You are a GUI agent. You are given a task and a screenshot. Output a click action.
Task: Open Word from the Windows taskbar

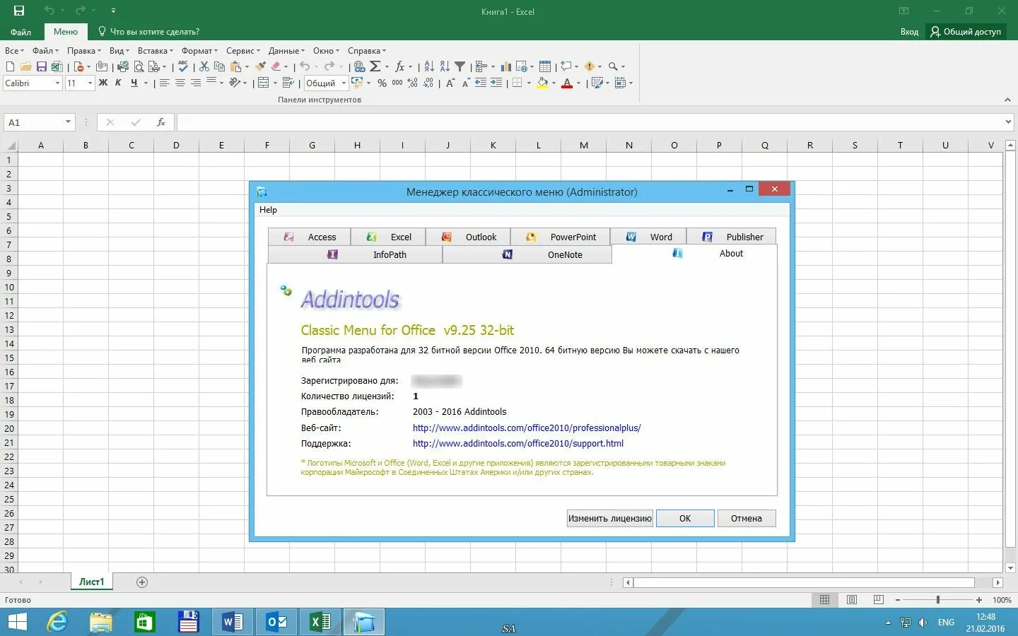233,622
